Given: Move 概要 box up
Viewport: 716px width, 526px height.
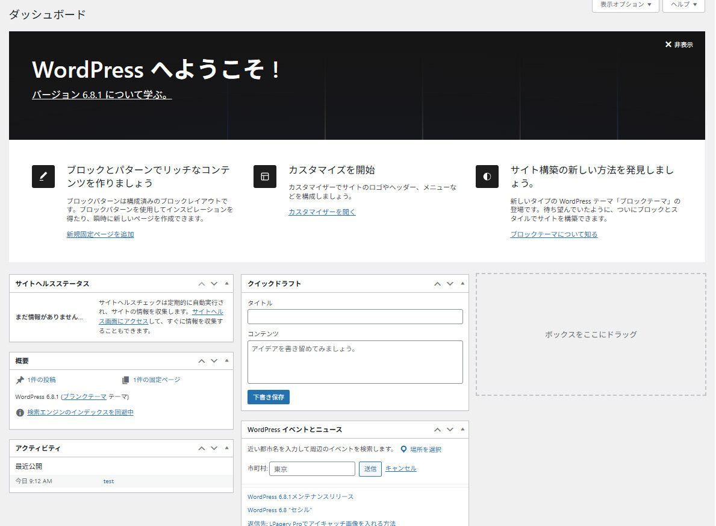Looking at the screenshot, I should coord(201,361).
